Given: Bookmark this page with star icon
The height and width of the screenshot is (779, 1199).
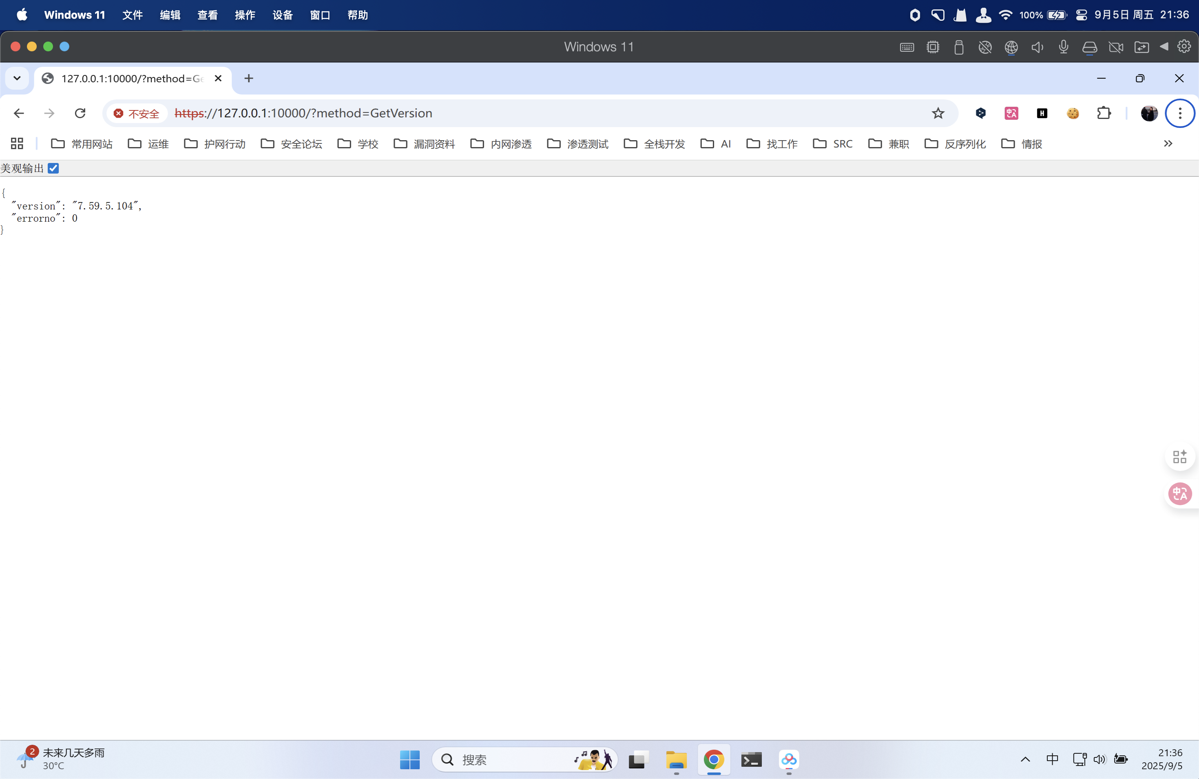Looking at the screenshot, I should (938, 113).
